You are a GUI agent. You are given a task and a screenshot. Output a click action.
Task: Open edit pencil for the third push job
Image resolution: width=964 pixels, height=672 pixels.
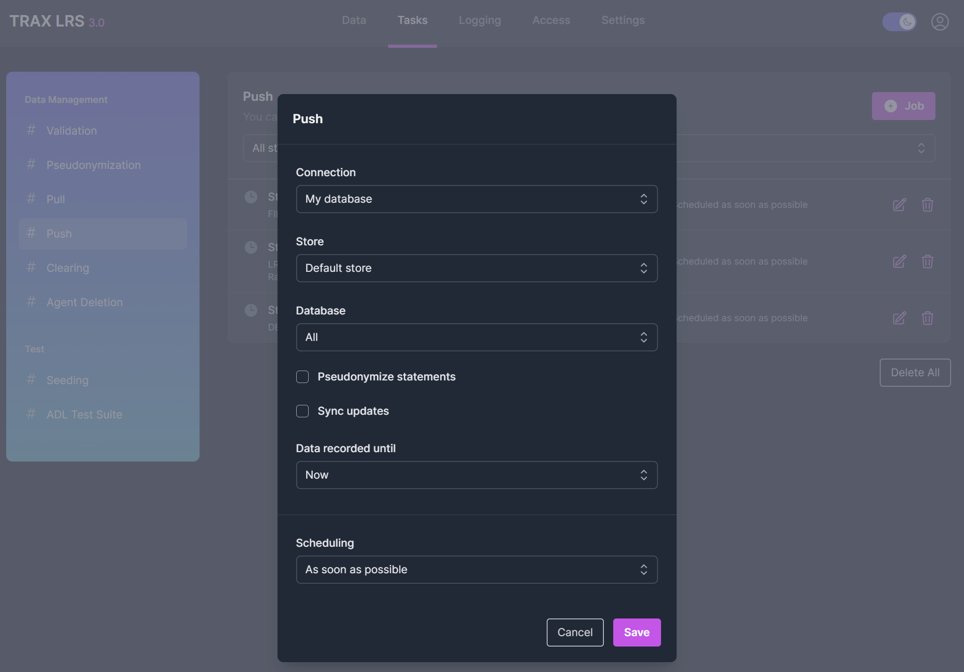[x=899, y=318]
